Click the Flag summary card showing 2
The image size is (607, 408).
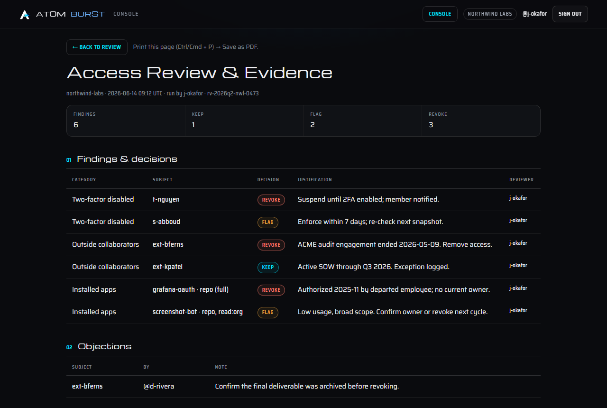click(x=363, y=121)
